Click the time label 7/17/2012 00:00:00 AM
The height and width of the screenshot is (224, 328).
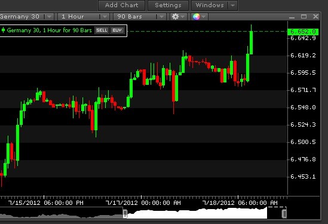143,203
